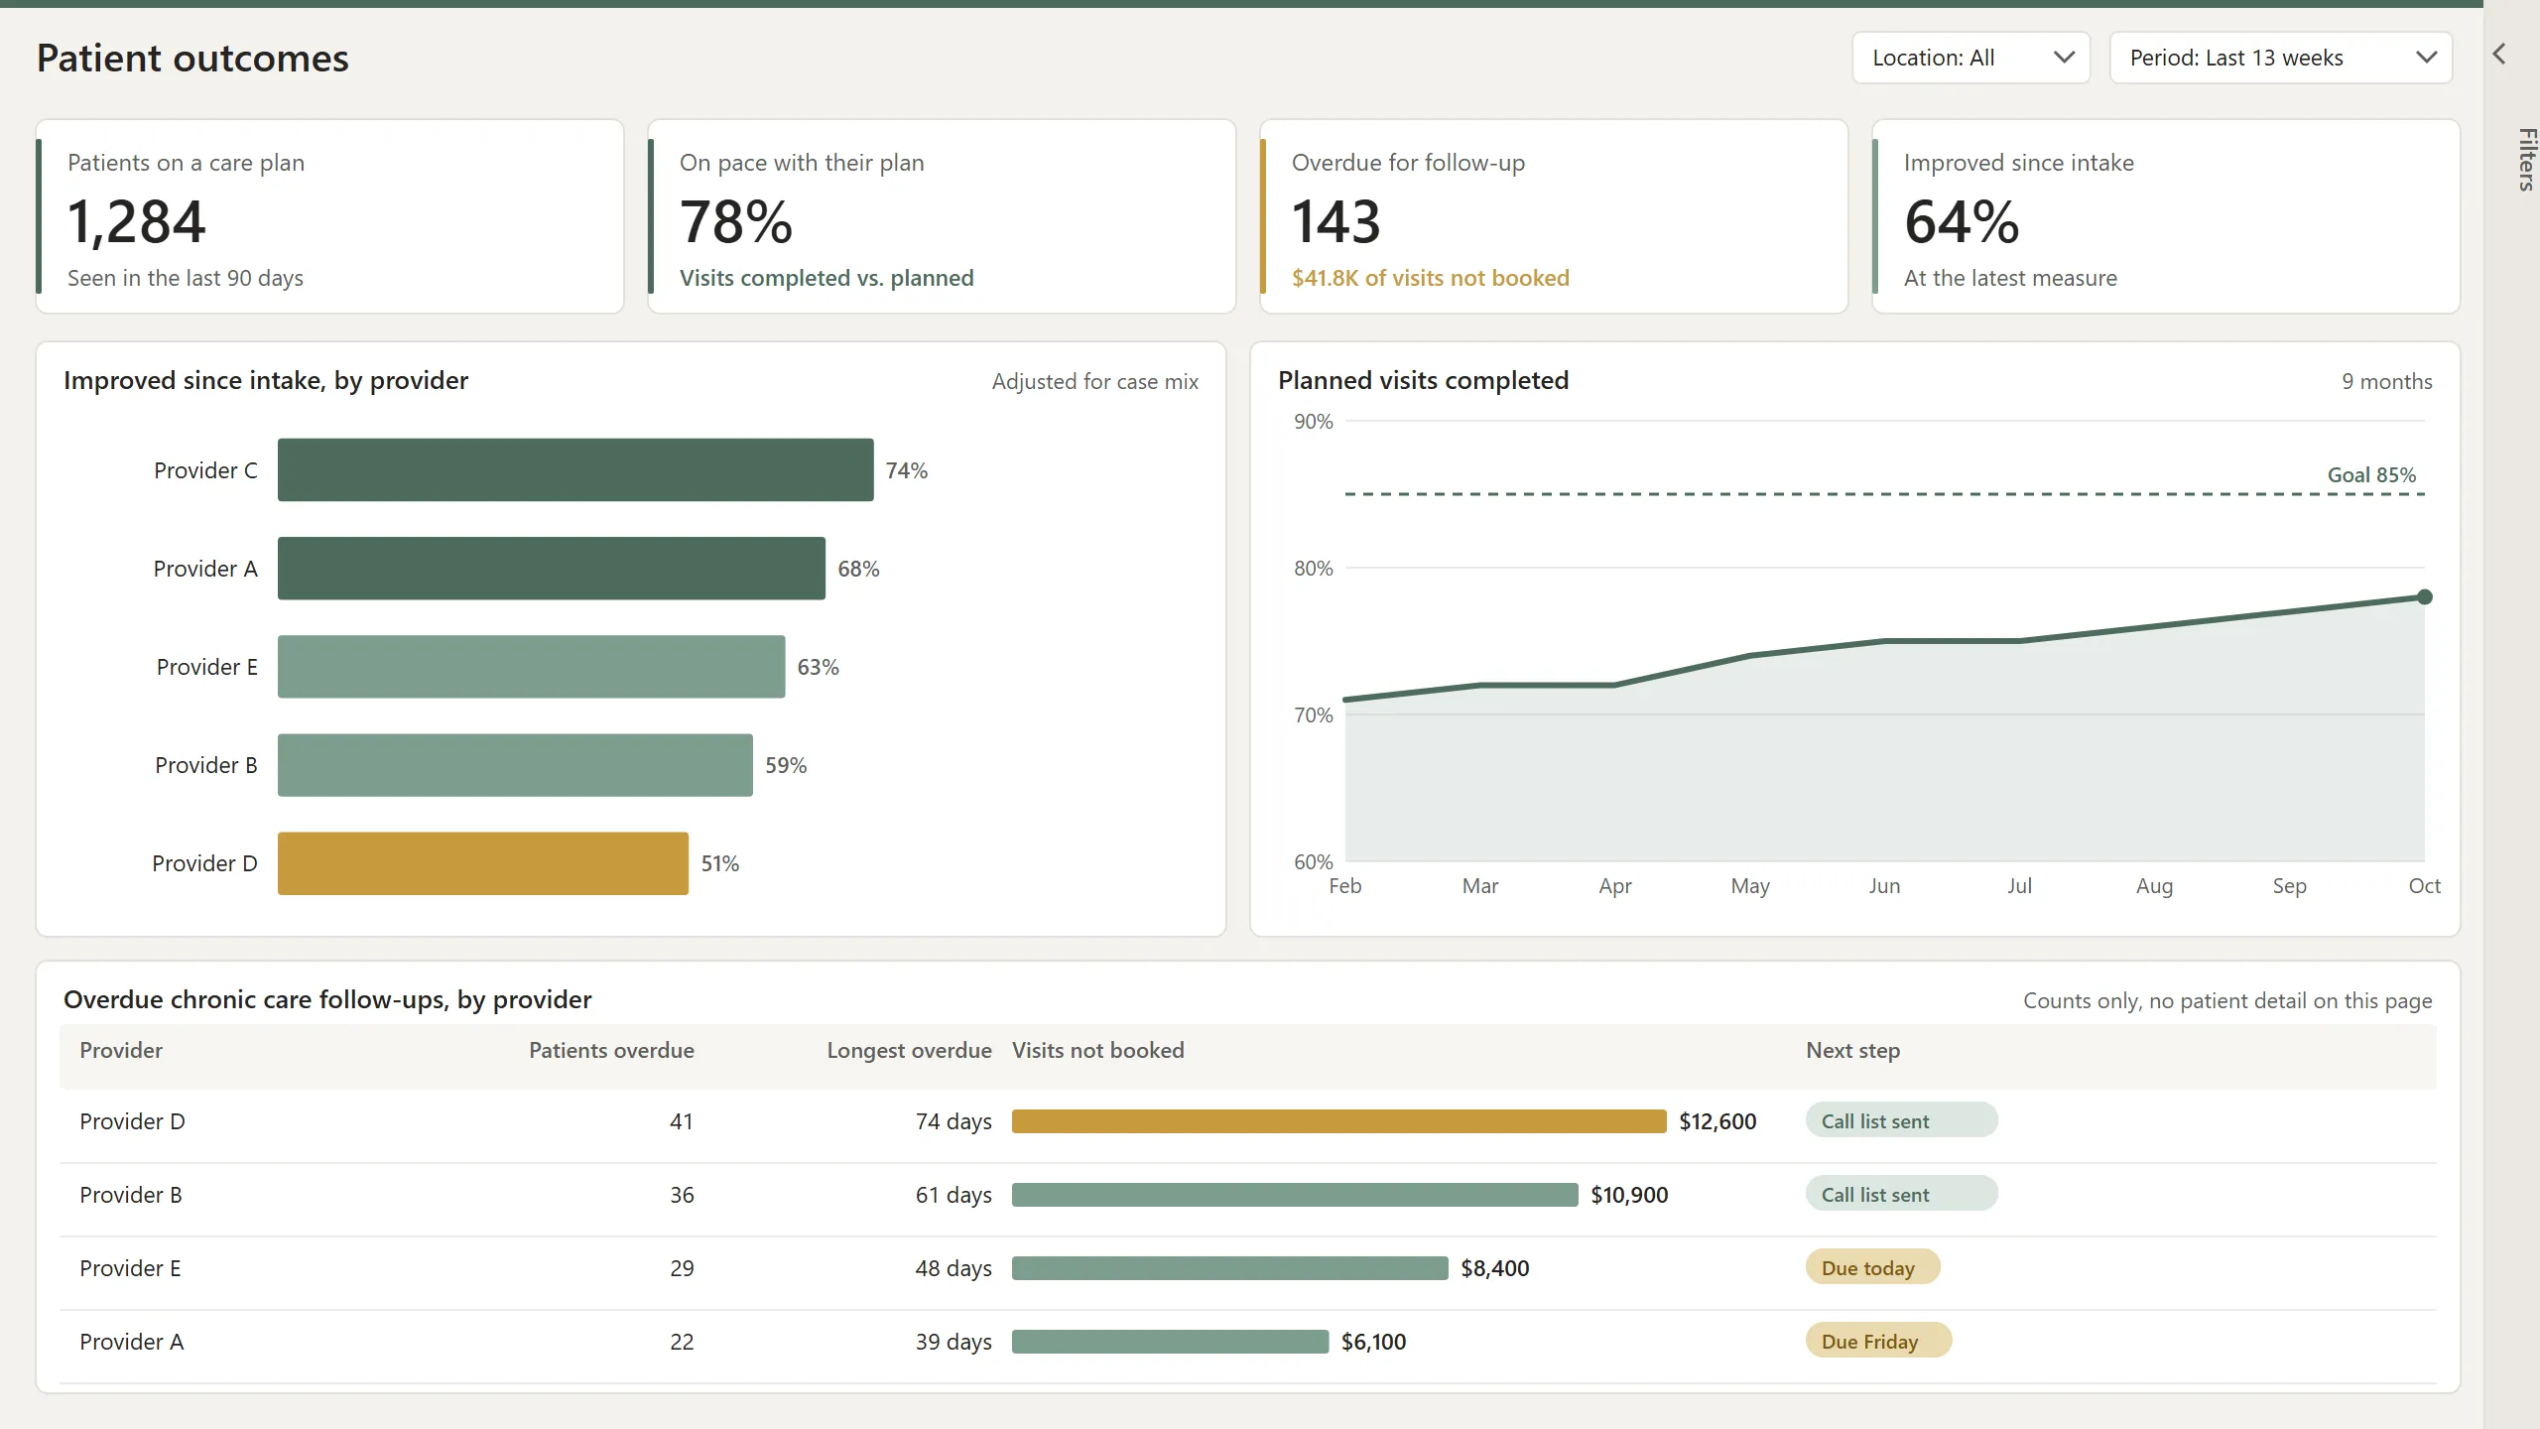This screenshot has width=2540, height=1429.
Task: Select the Patients on a care plan card
Action: [x=330, y=216]
